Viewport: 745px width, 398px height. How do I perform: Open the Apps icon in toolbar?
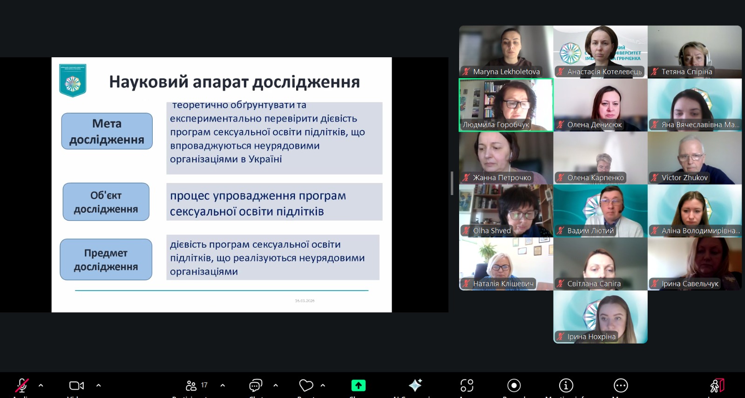pos(467,385)
